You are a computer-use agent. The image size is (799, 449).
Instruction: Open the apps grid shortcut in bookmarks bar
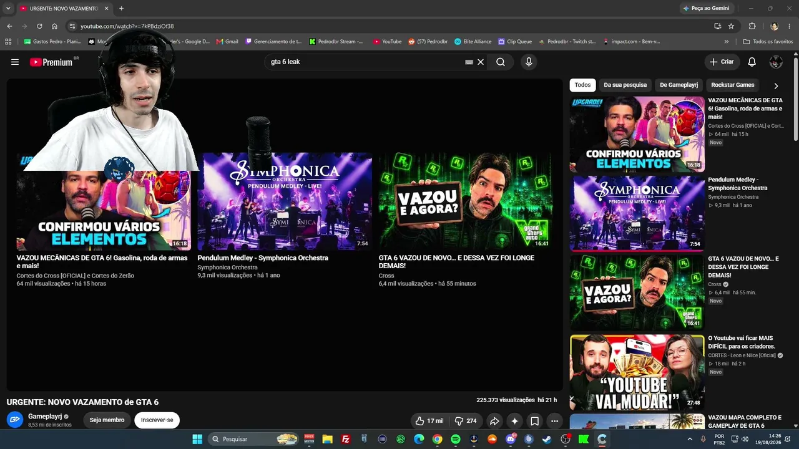pyautogui.click(x=8, y=42)
